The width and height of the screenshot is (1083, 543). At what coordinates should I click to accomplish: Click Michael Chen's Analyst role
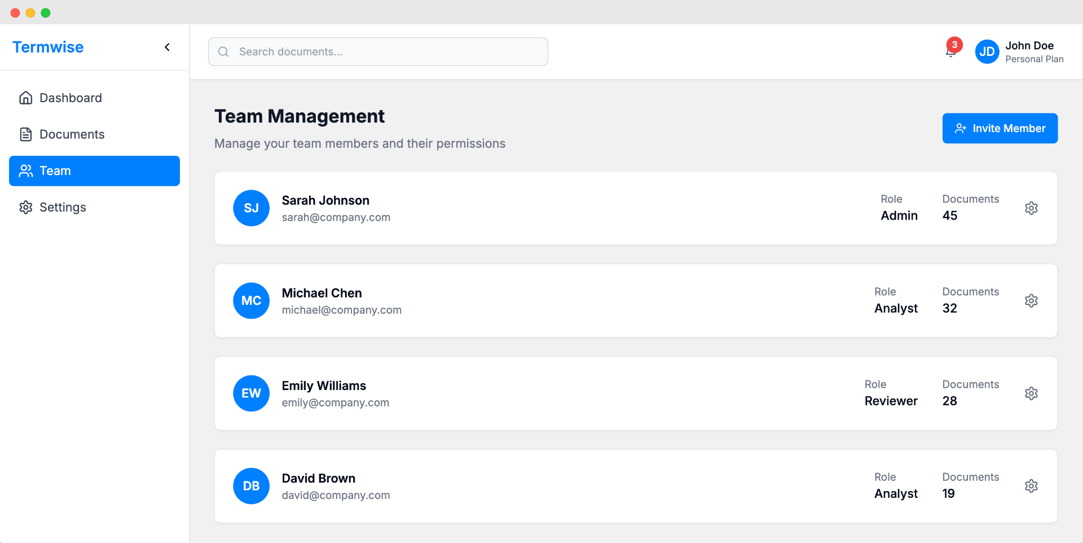[896, 308]
